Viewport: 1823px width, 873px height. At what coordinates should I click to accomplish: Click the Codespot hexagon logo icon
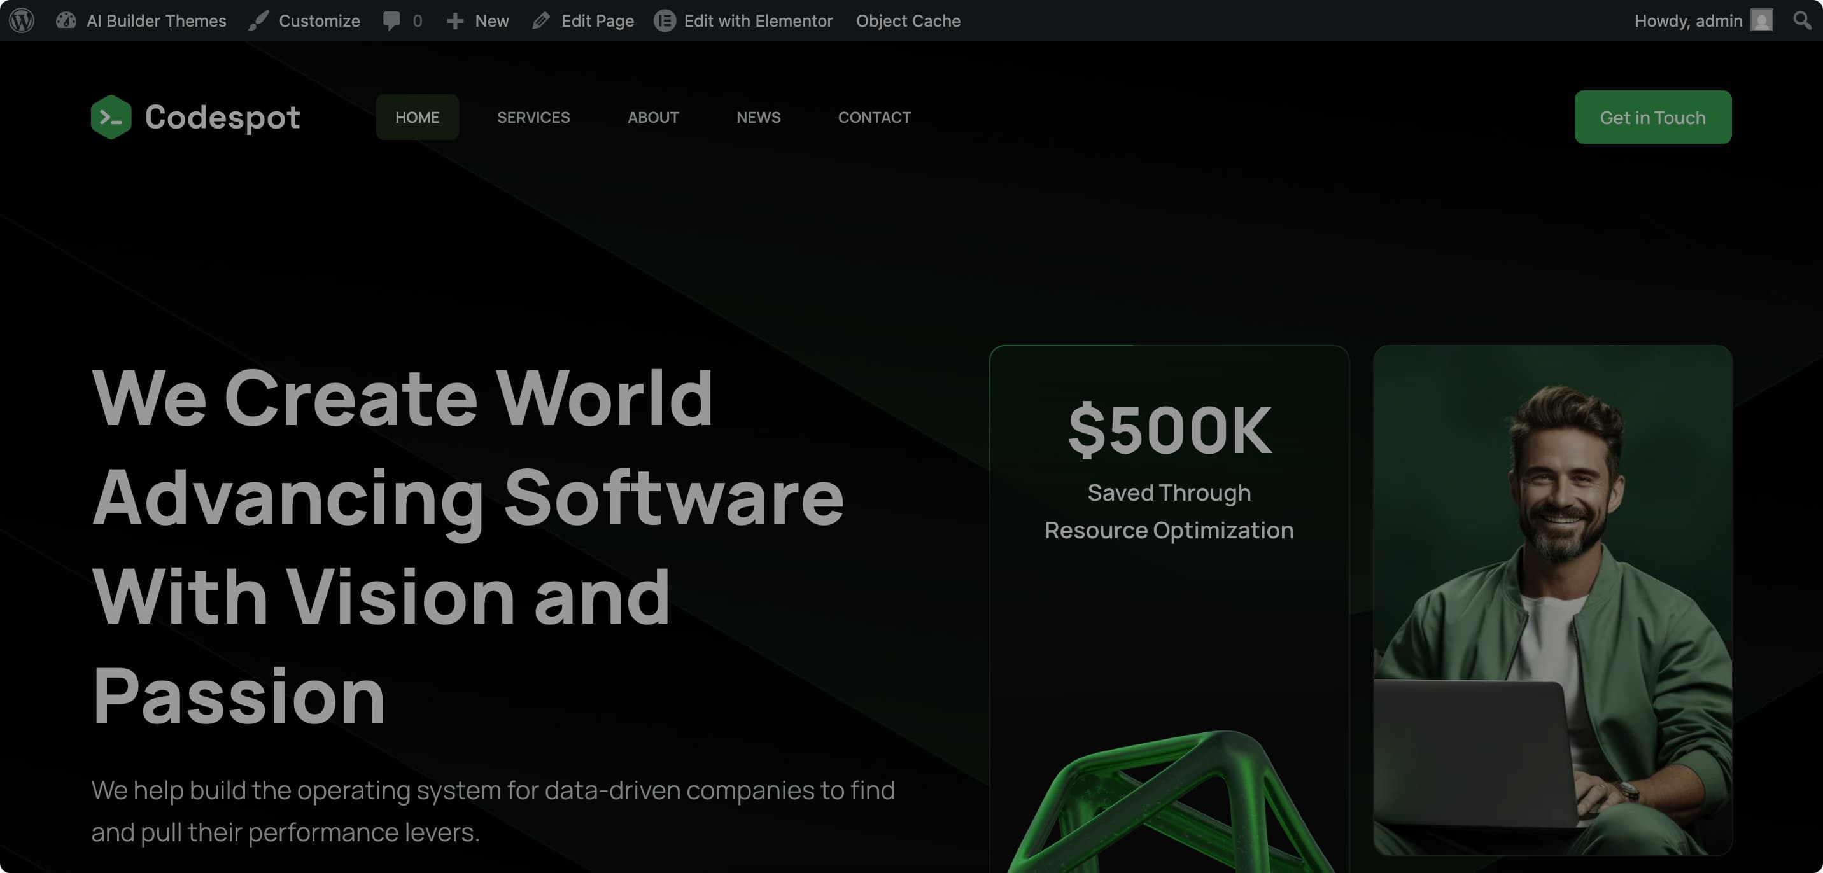(111, 118)
